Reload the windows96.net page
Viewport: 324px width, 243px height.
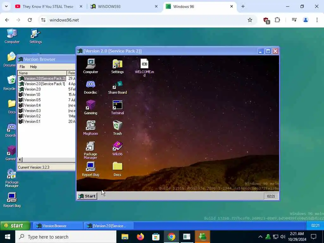(x=30, y=20)
